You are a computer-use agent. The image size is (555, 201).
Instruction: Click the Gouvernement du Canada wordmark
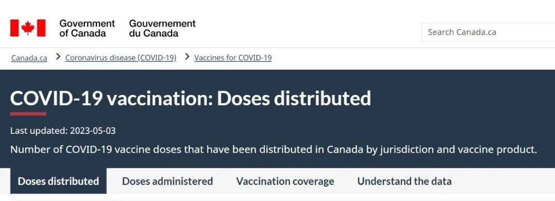pos(162,28)
